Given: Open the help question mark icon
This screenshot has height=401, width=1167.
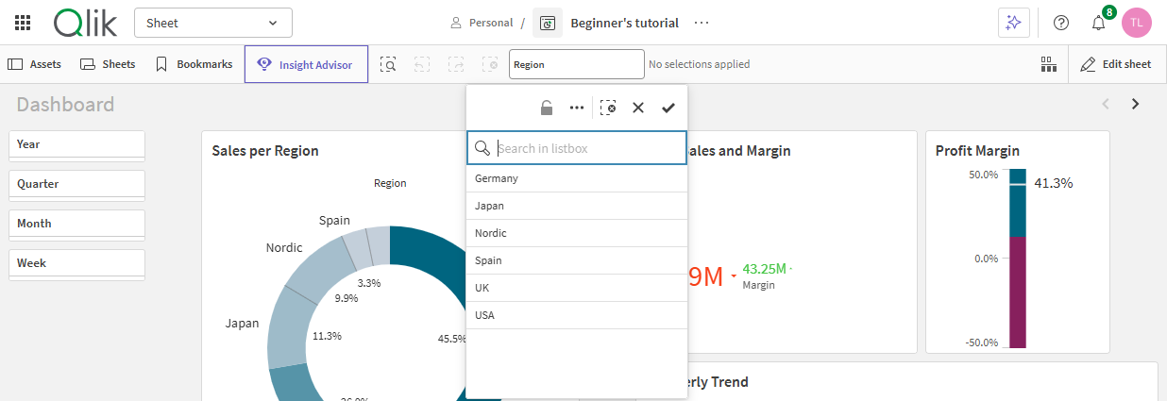Looking at the screenshot, I should pos(1061,23).
